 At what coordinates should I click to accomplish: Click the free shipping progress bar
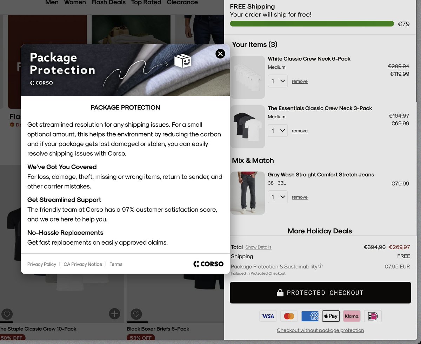pos(312,24)
